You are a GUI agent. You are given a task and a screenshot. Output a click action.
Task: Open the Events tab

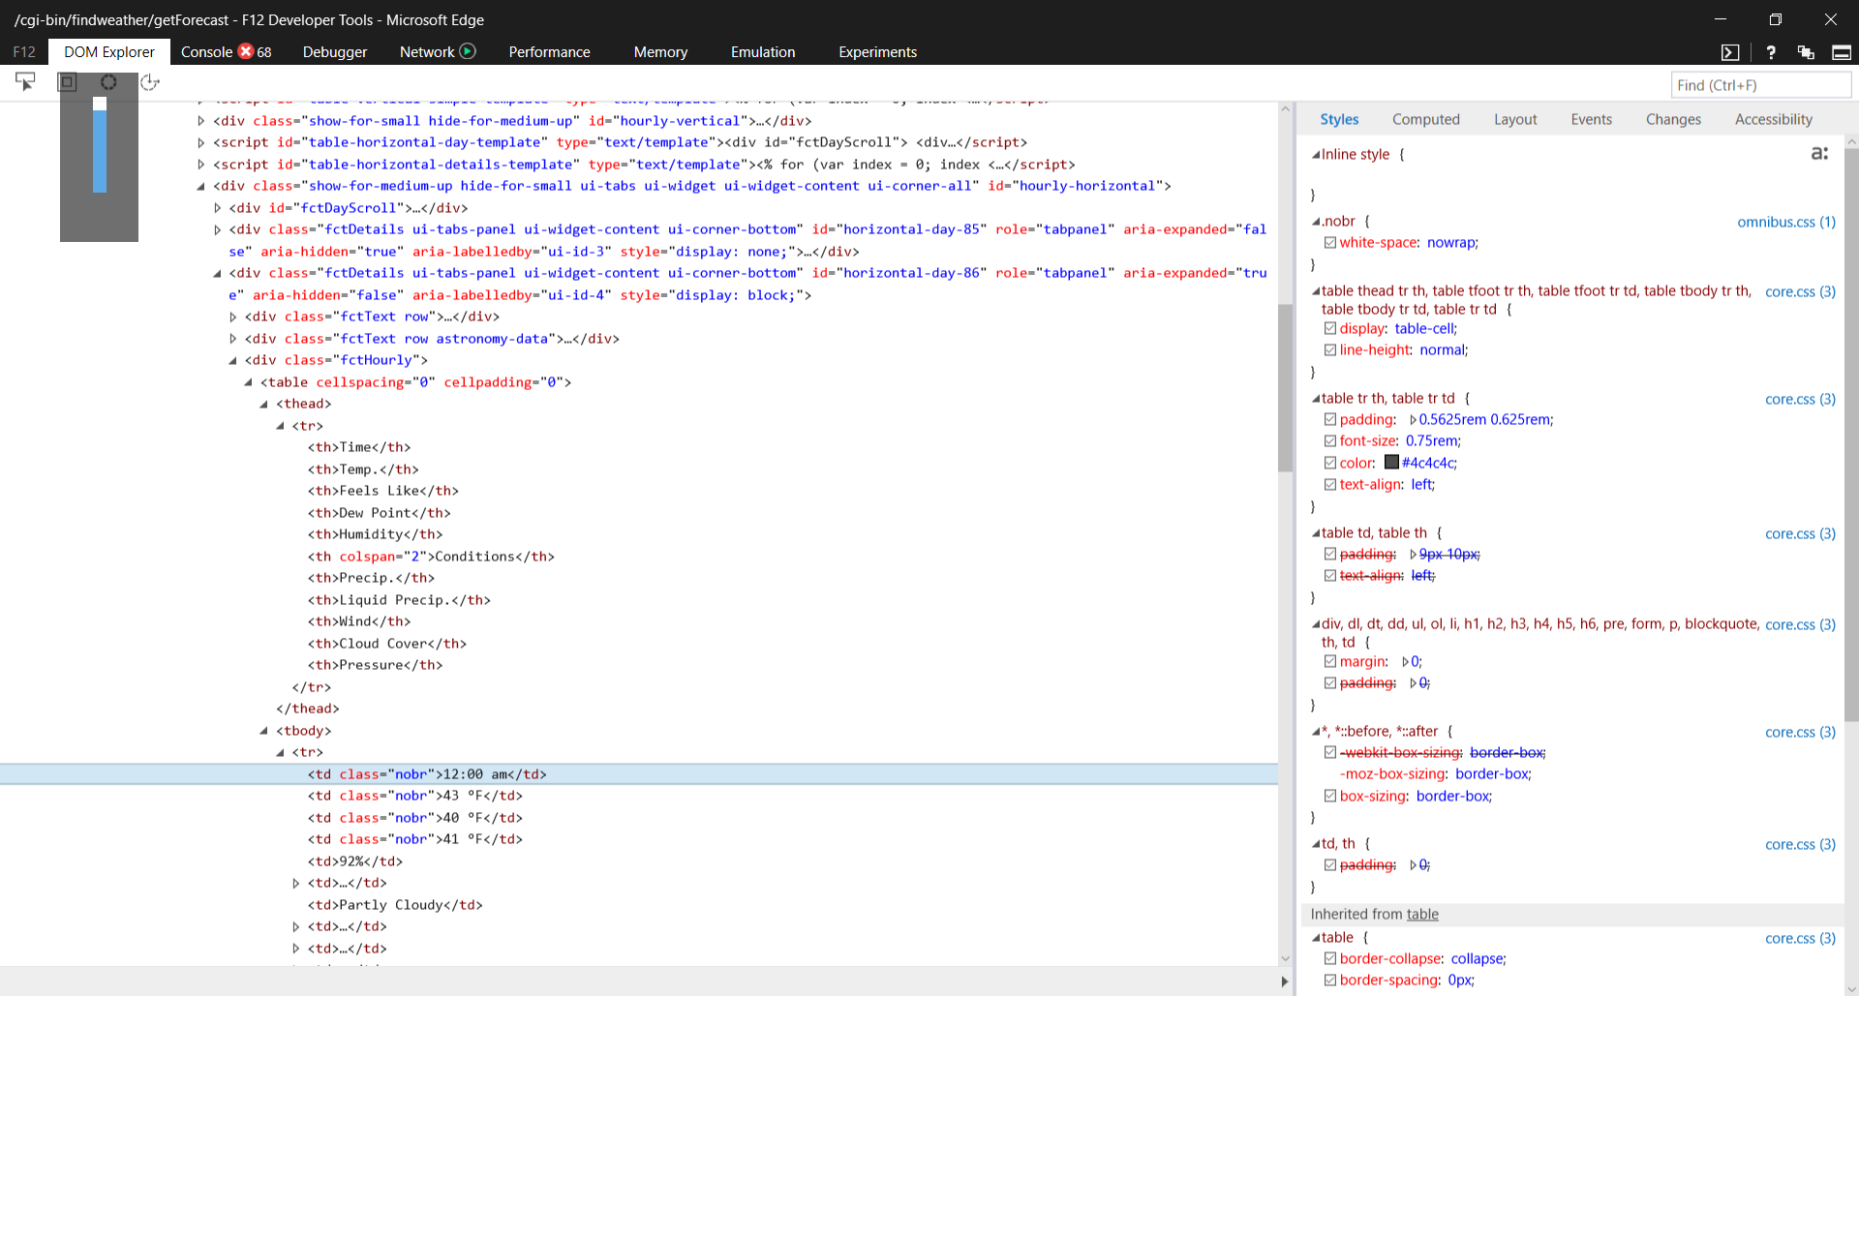point(1591,119)
